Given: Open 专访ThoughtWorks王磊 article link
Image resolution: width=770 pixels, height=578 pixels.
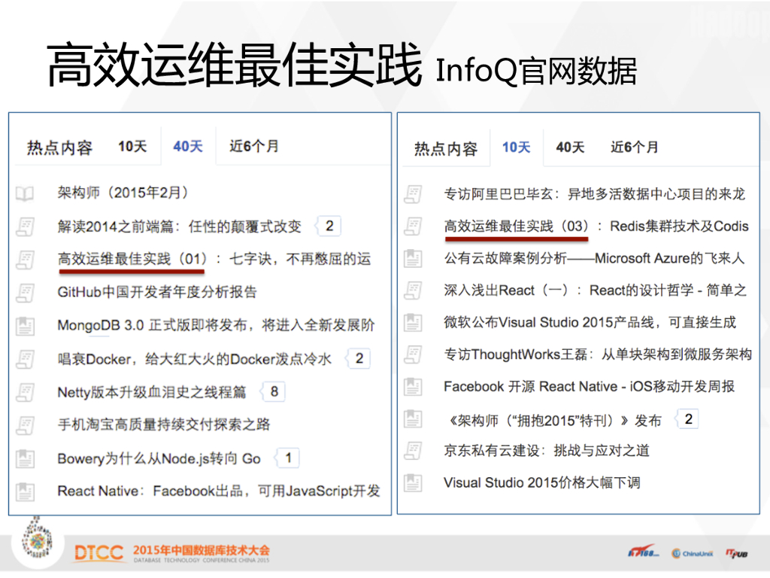Looking at the screenshot, I should coord(598,354).
